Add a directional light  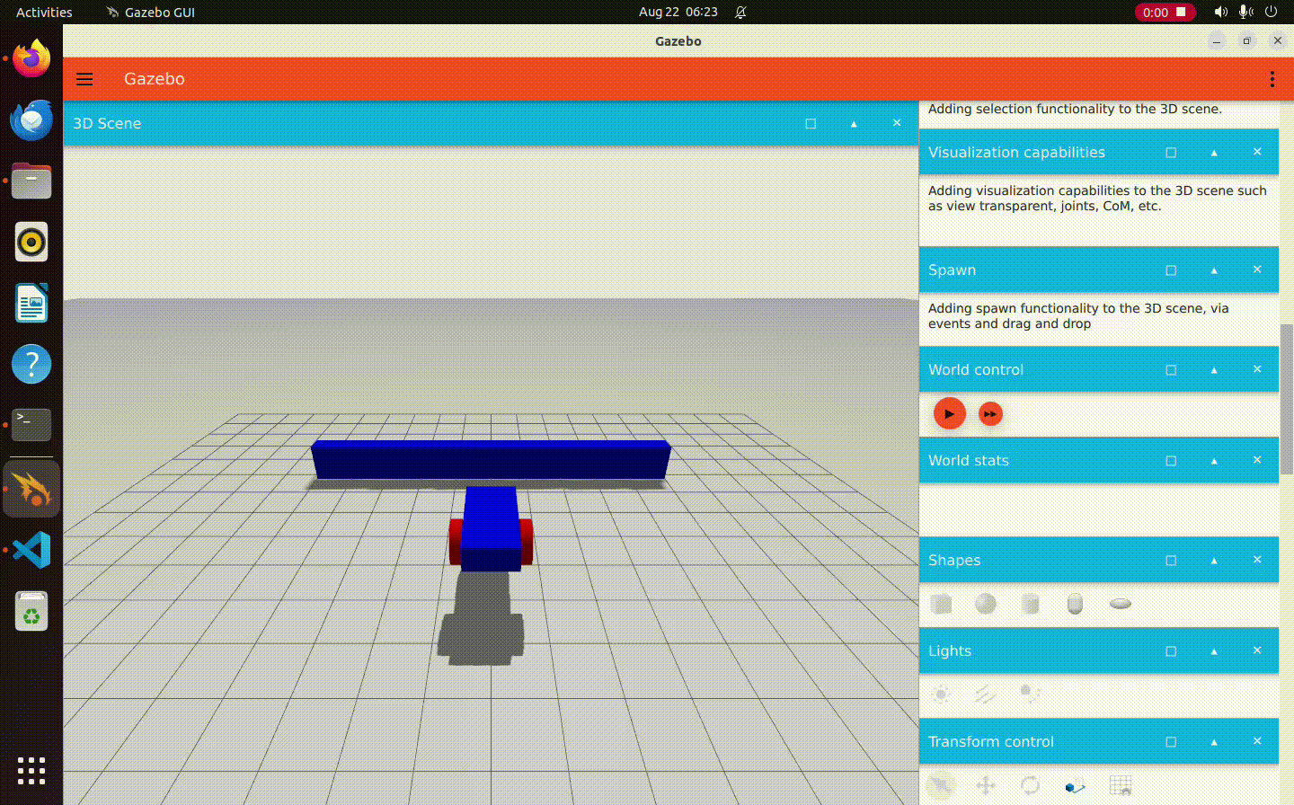tap(986, 694)
